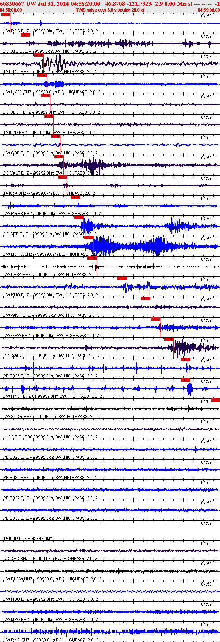Select the red pick flag on TA.I02D trace
220x642 pixels.
(49, 116)
